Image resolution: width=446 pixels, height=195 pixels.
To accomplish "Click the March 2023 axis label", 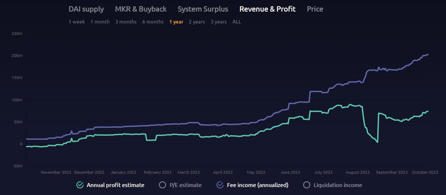I will 189,172.
